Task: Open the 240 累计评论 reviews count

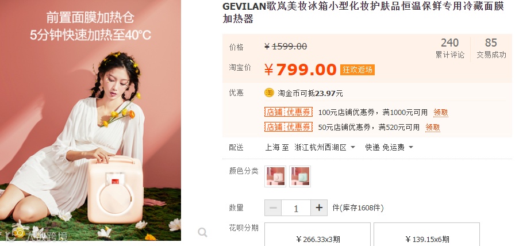Action: 450,48
